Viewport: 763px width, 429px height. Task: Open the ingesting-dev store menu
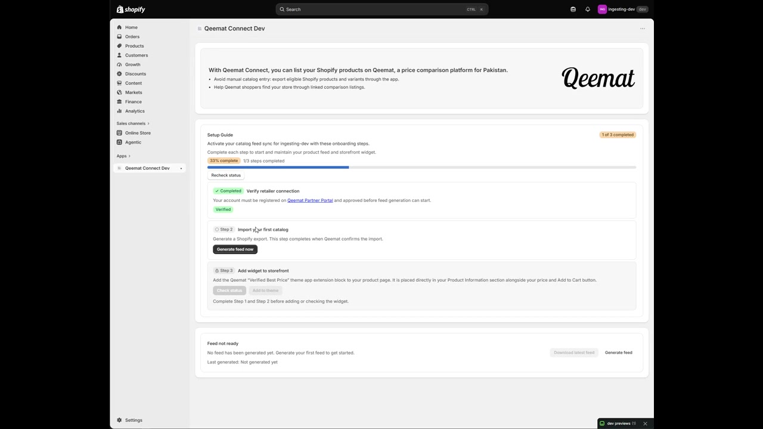click(x=623, y=10)
